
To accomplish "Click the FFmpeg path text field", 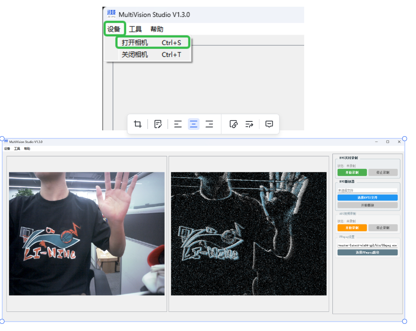I will (x=367, y=245).
